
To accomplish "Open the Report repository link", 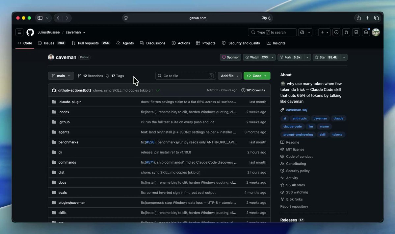I will click(x=294, y=206).
